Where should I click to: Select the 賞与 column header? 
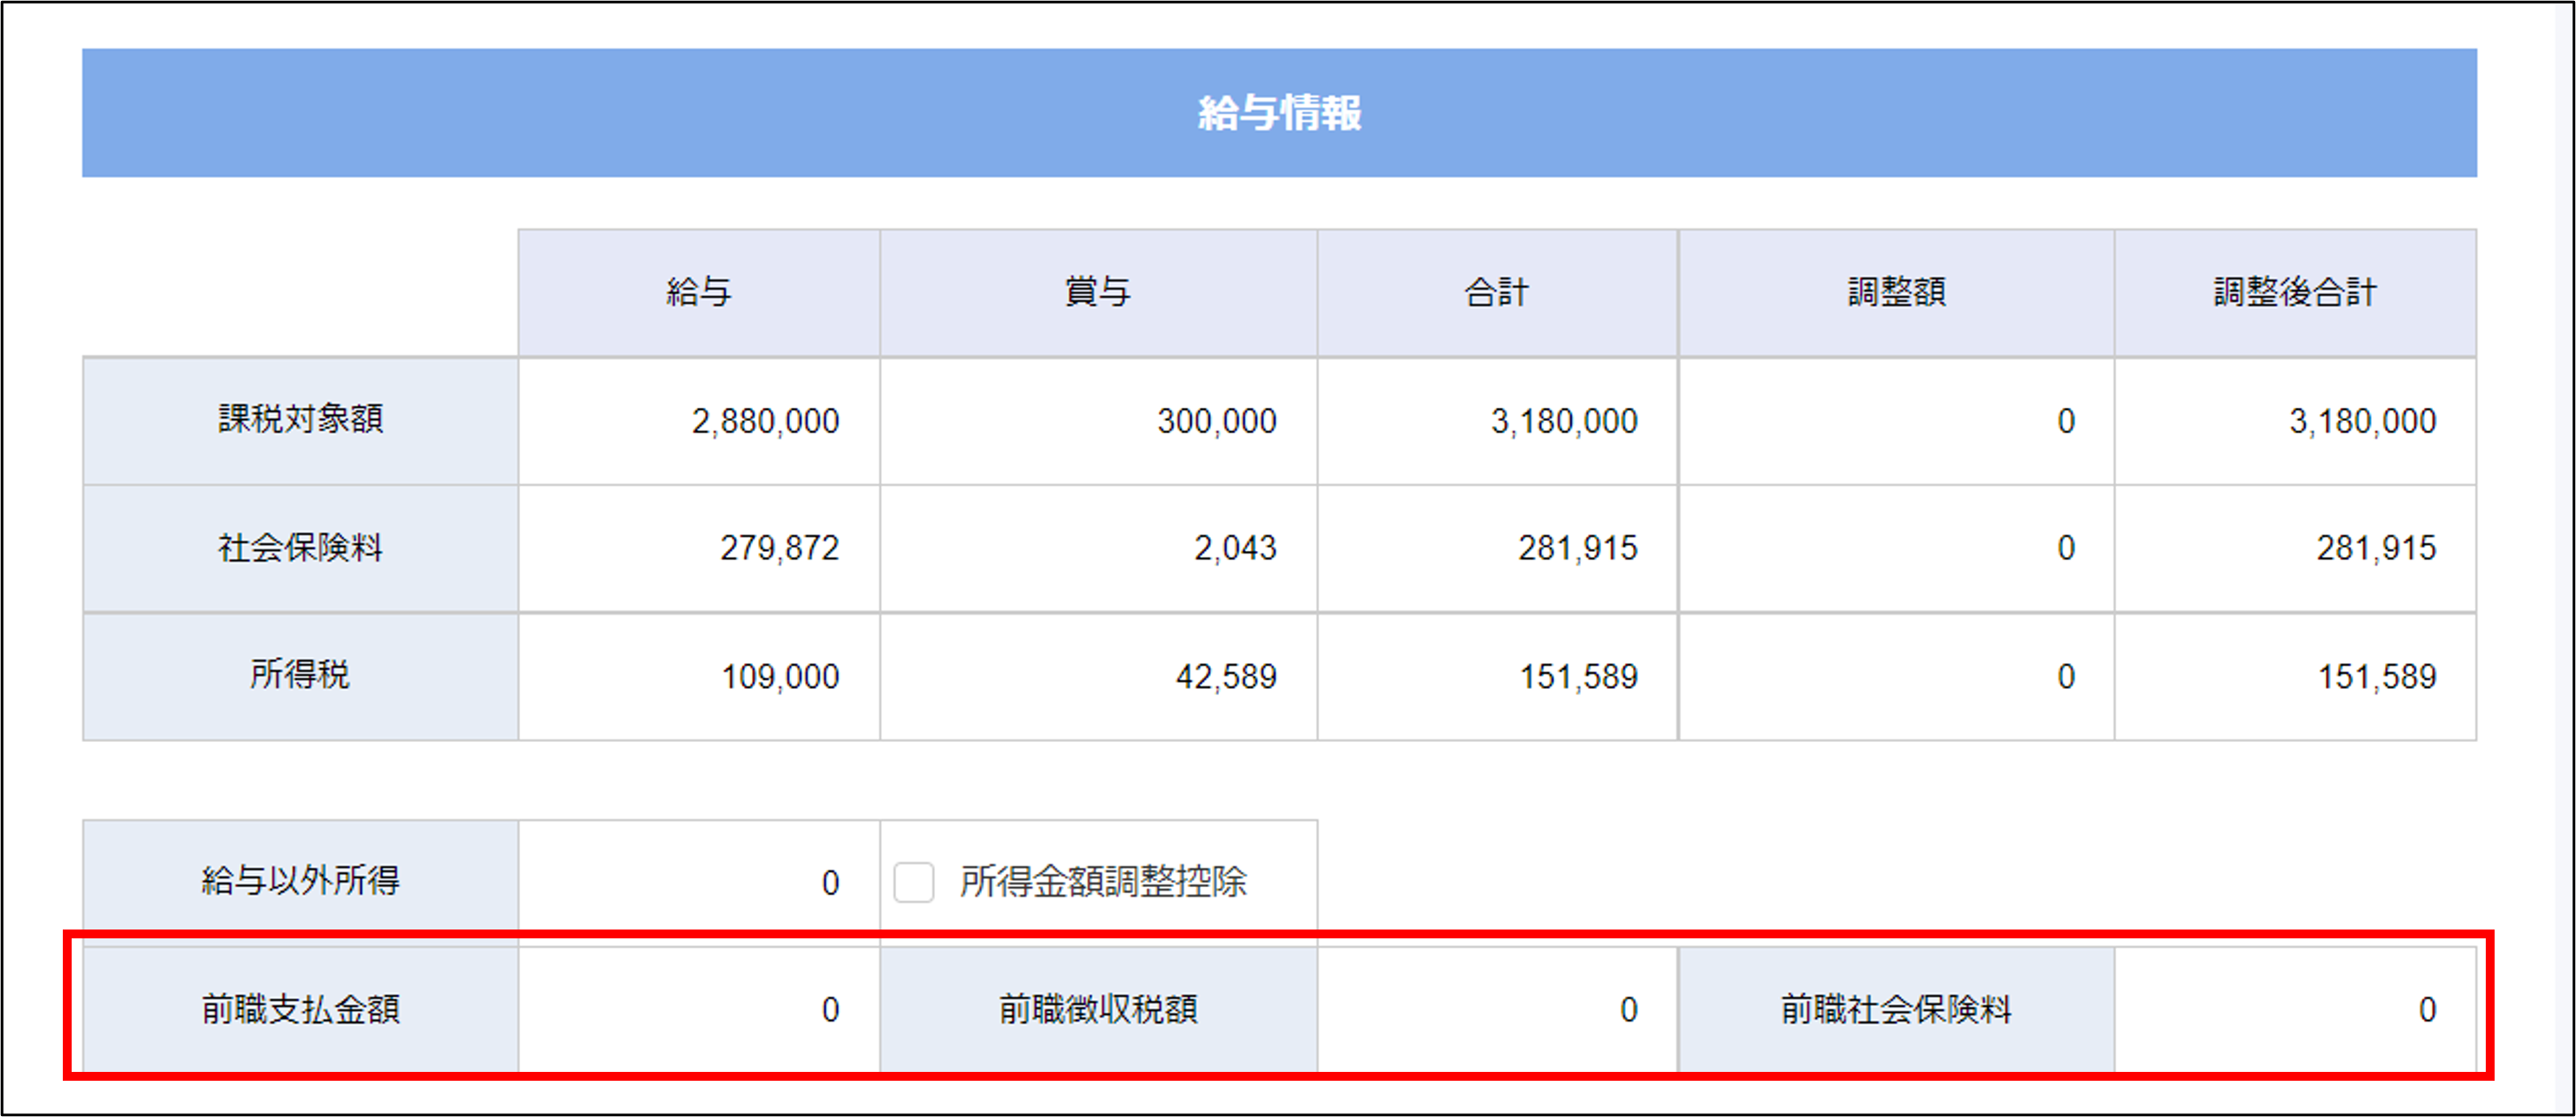[x=1098, y=292]
